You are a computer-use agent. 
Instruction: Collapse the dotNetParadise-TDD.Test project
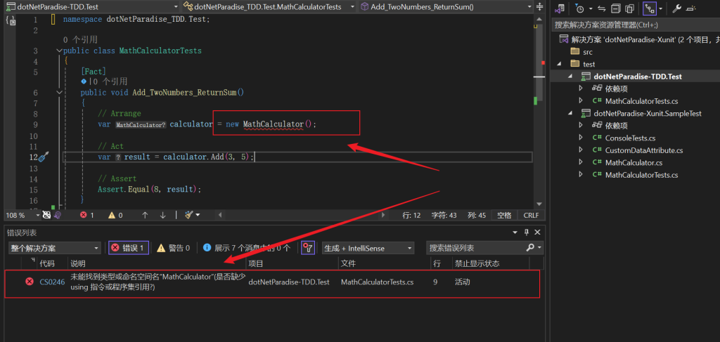[570, 77]
